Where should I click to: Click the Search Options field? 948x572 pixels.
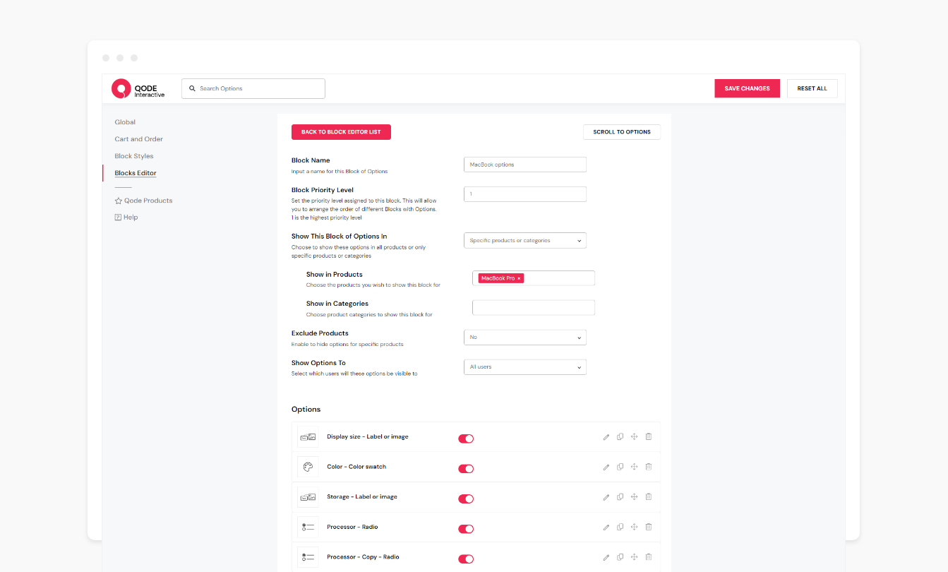click(x=253, y=88)
